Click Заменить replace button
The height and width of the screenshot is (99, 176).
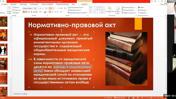(x=143, y=10)
